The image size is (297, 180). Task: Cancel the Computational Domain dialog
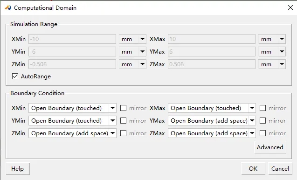[x=280, y=169]
